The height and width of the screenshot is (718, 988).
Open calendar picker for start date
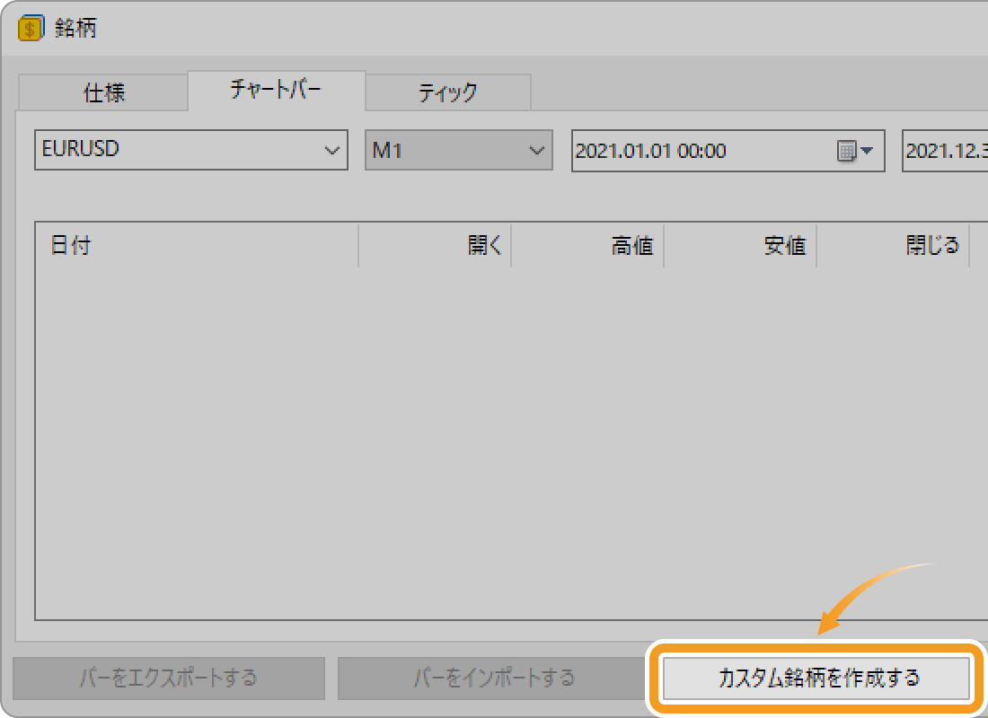tap(854, 151)
